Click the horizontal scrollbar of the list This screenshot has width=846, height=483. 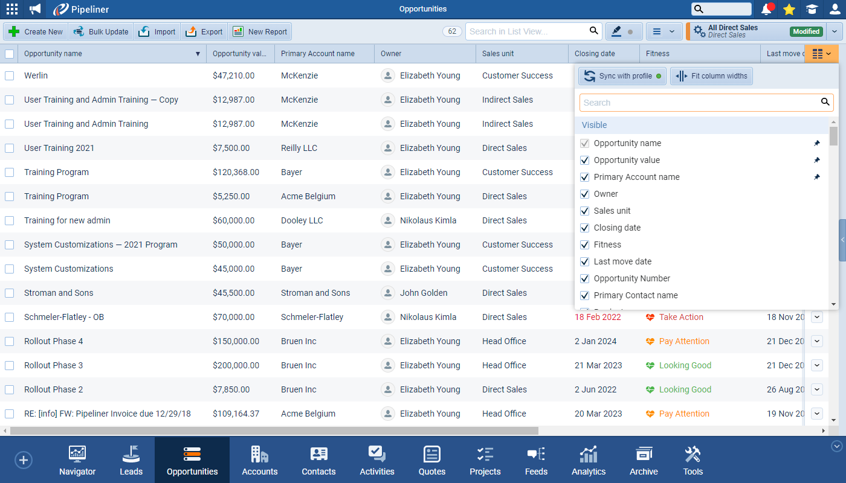[x=272, y=430]
